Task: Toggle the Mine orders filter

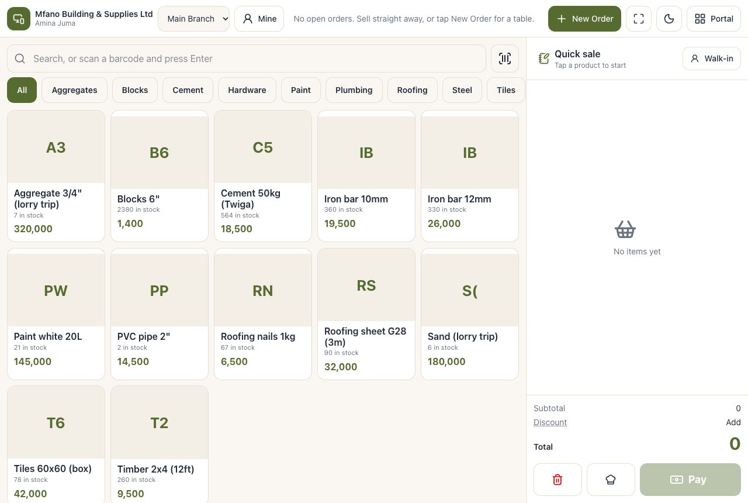Action: tap(259, 19)
